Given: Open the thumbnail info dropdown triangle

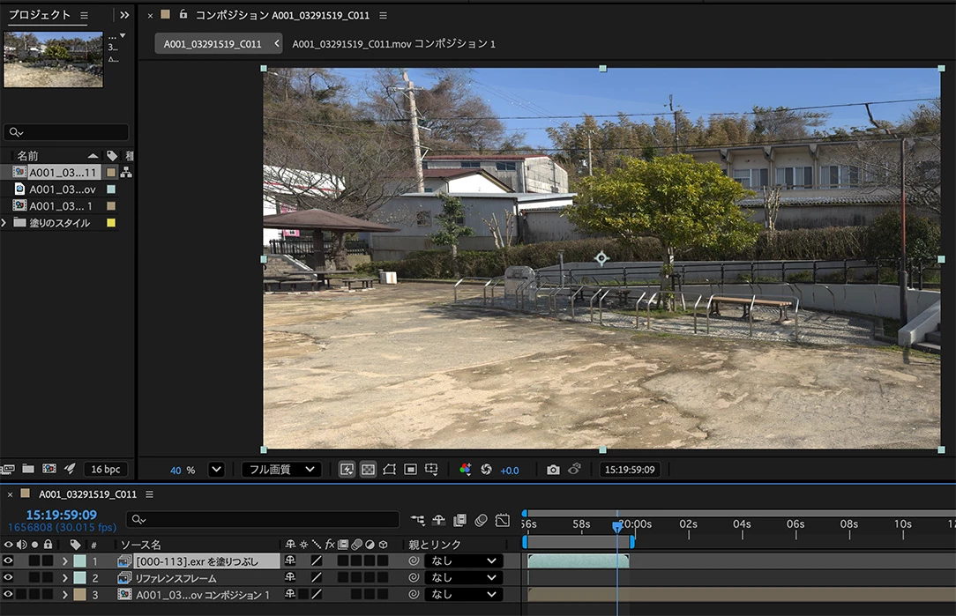Looking at the screenshot, I should point(123,35).
